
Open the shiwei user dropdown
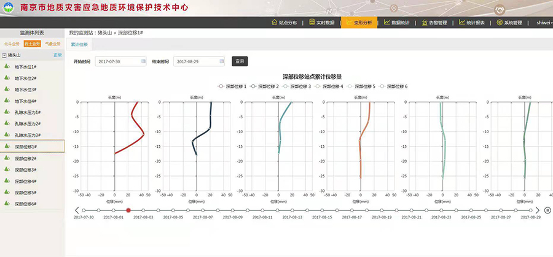click(x=544, y=23)
